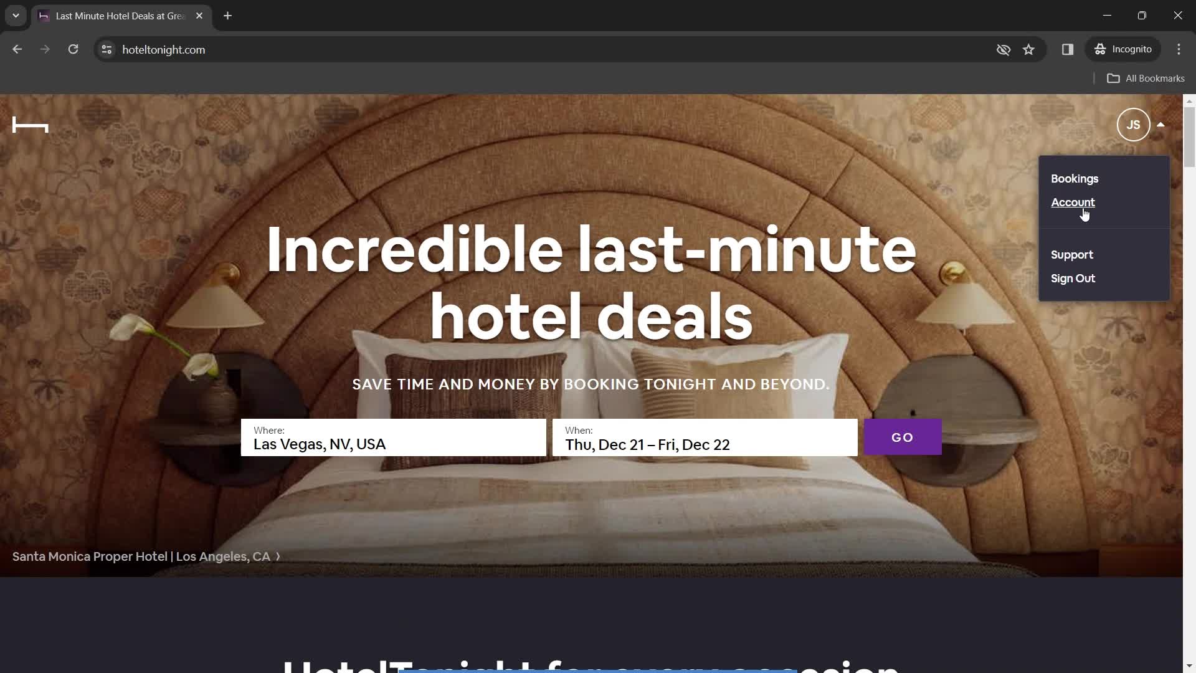1196x673 pixels.
Task: Click the bookmark star icon
Action: click(x=1029, y=49)
